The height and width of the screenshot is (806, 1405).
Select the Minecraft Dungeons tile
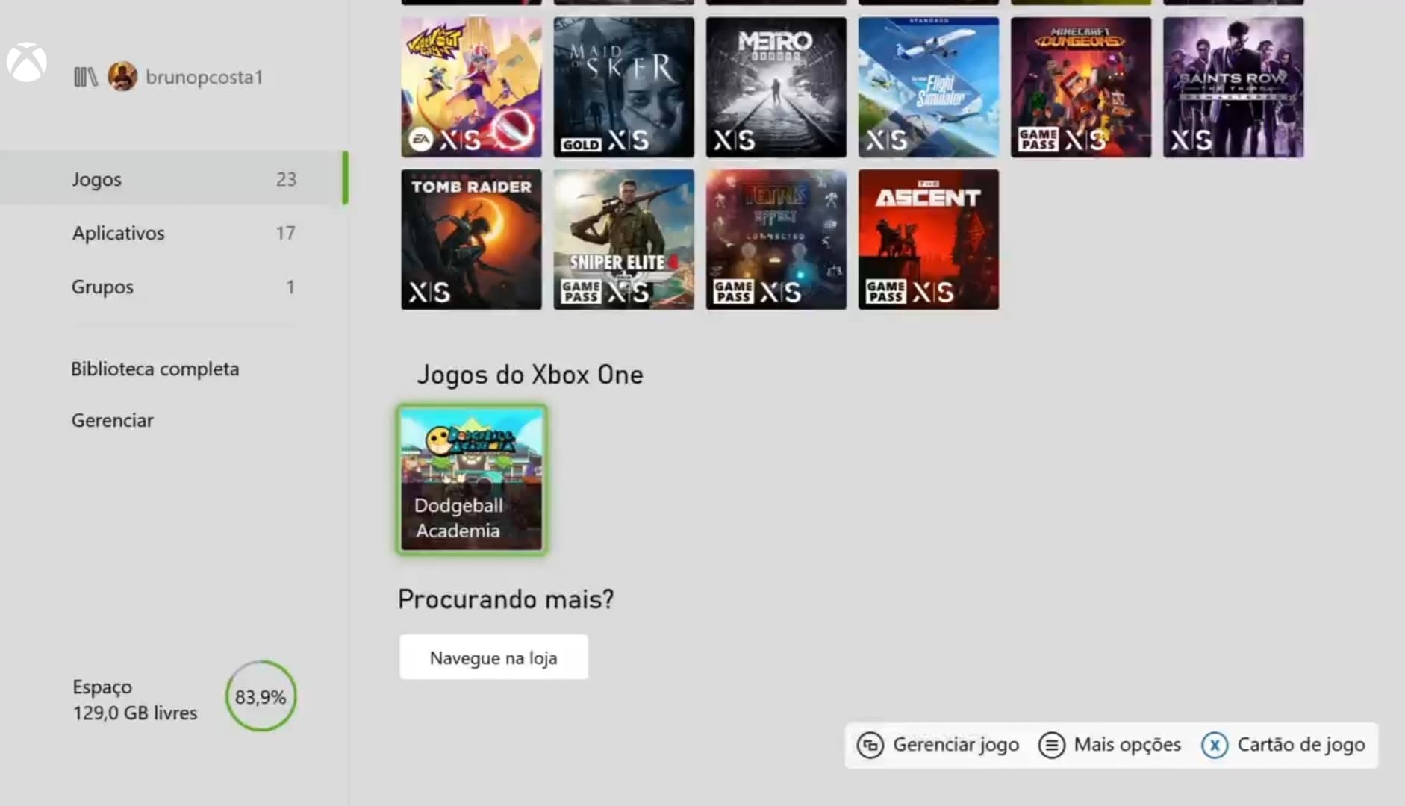[1081, 87]
